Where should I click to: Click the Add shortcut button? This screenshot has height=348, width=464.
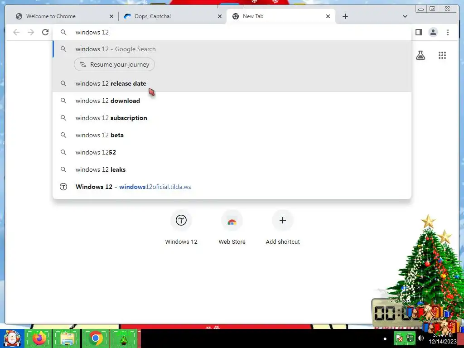click(283, 228)
